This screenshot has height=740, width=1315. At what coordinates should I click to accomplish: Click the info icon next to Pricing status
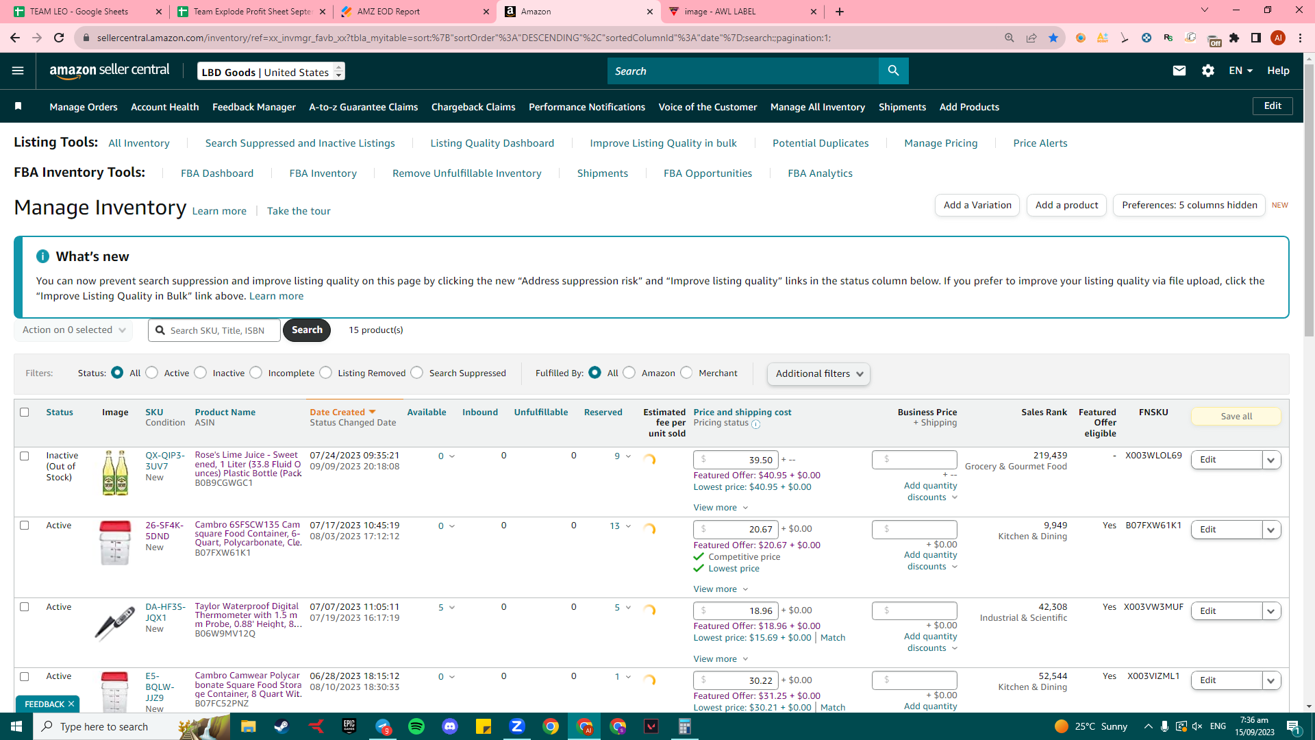click(x=755, y=424)
